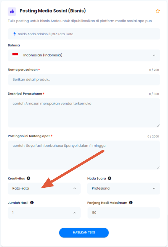Expand the Kreativitas Rata-rata dropdown
This screenshot has width=168, height=247.
[44, 188]
